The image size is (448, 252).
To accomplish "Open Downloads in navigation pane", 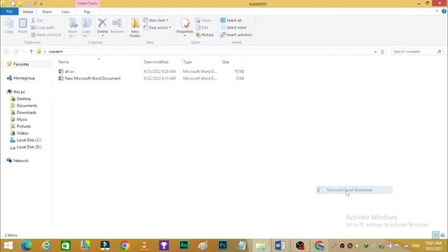I will click(27, 112).
